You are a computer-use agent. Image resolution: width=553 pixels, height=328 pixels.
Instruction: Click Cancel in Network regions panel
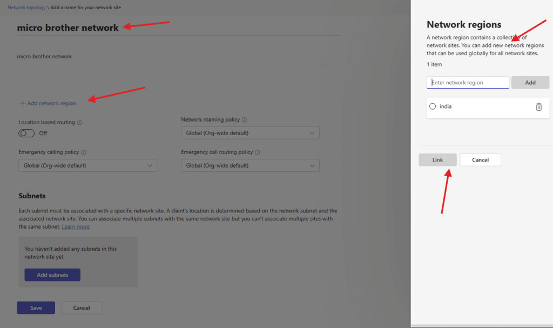(480, 160)
